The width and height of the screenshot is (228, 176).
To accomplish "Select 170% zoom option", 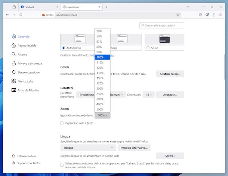I will pos(102,83).
